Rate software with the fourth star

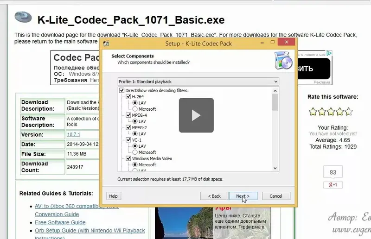click(x=340, y=112)
